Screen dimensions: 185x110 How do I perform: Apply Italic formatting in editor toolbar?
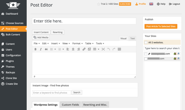click(41, 49)
